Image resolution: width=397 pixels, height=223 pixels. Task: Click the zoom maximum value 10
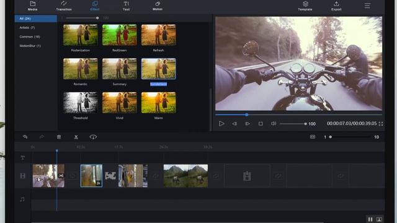pos(377,137)
